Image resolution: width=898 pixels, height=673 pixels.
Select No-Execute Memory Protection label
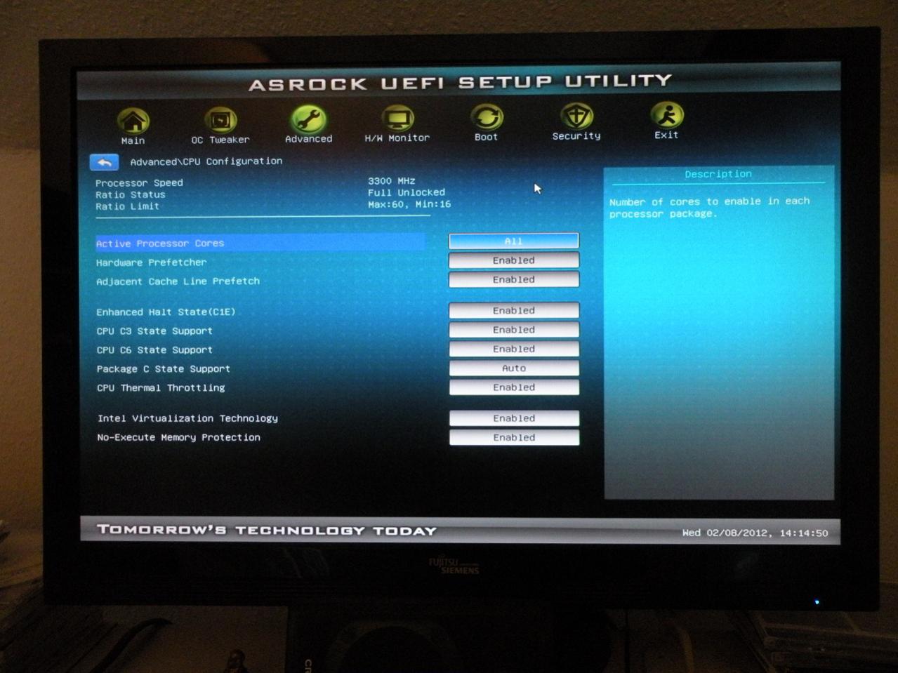point(178,437)
